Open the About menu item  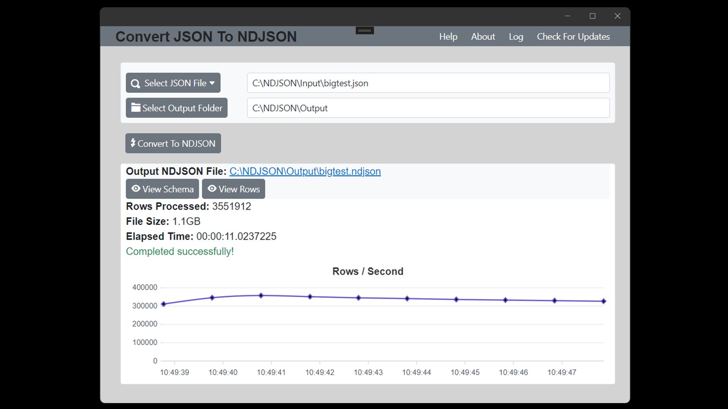pos(483,37)
